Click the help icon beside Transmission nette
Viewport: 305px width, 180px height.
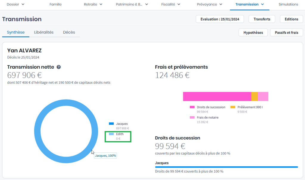click(x=59, y=67)
